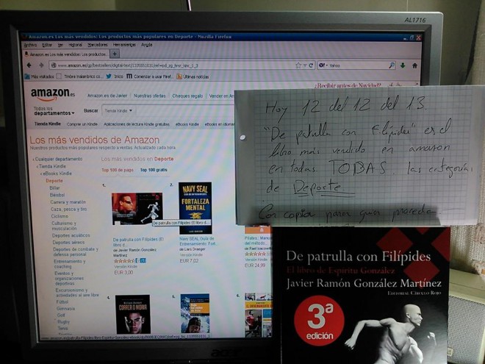Viewport: 485px width, 364px height.
Task: Open Correr o morir book cover
Action: [x=133, y=314]
